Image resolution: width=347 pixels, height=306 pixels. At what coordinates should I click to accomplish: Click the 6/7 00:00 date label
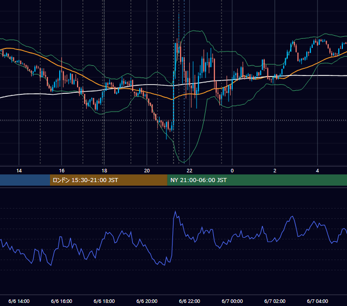click(232, 301)
